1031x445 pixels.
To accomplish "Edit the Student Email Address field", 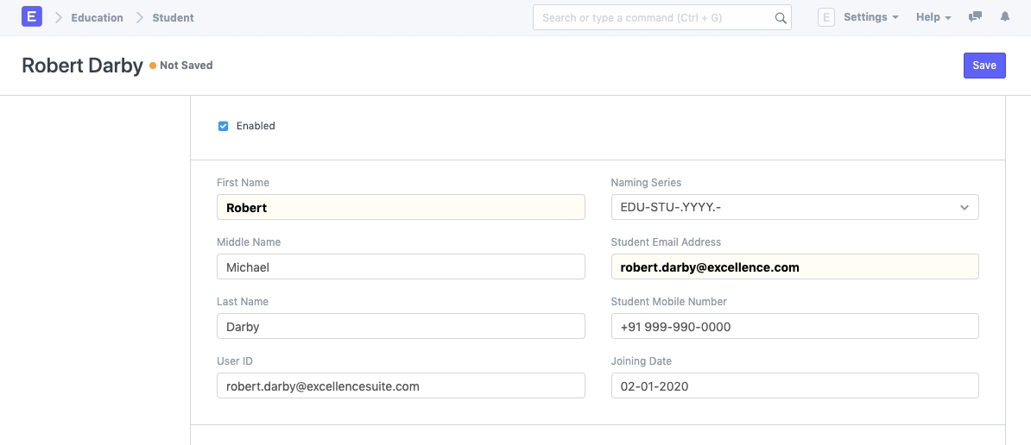I will pos(794,267).
